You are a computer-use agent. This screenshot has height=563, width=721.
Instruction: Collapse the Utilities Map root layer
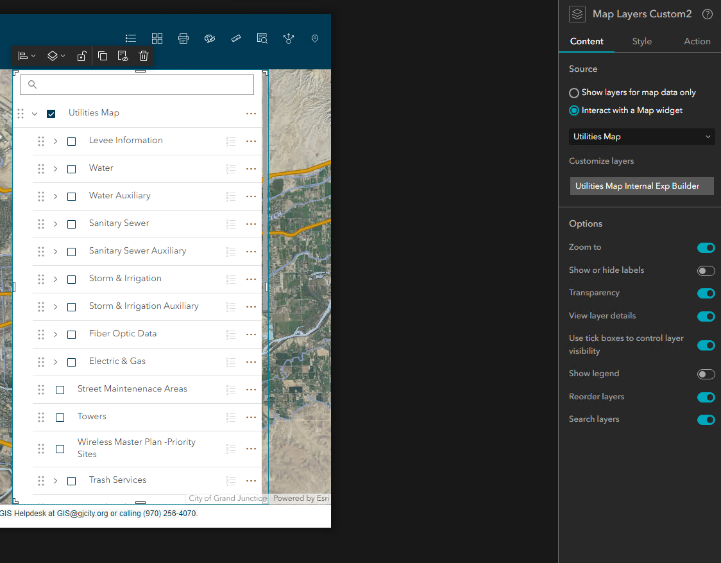pyautogui.click(x=35, y=114)
